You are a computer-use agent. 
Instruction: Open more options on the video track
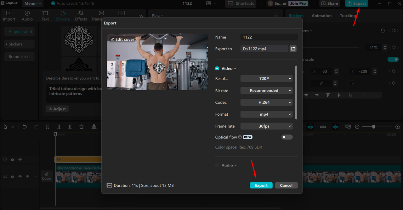click(35, 176)
